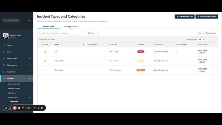Viewport: 222px width, 125px height.
Task: Expand the Maintenance menu chevron
Action: pyautogui.click(x=30, y=65)
